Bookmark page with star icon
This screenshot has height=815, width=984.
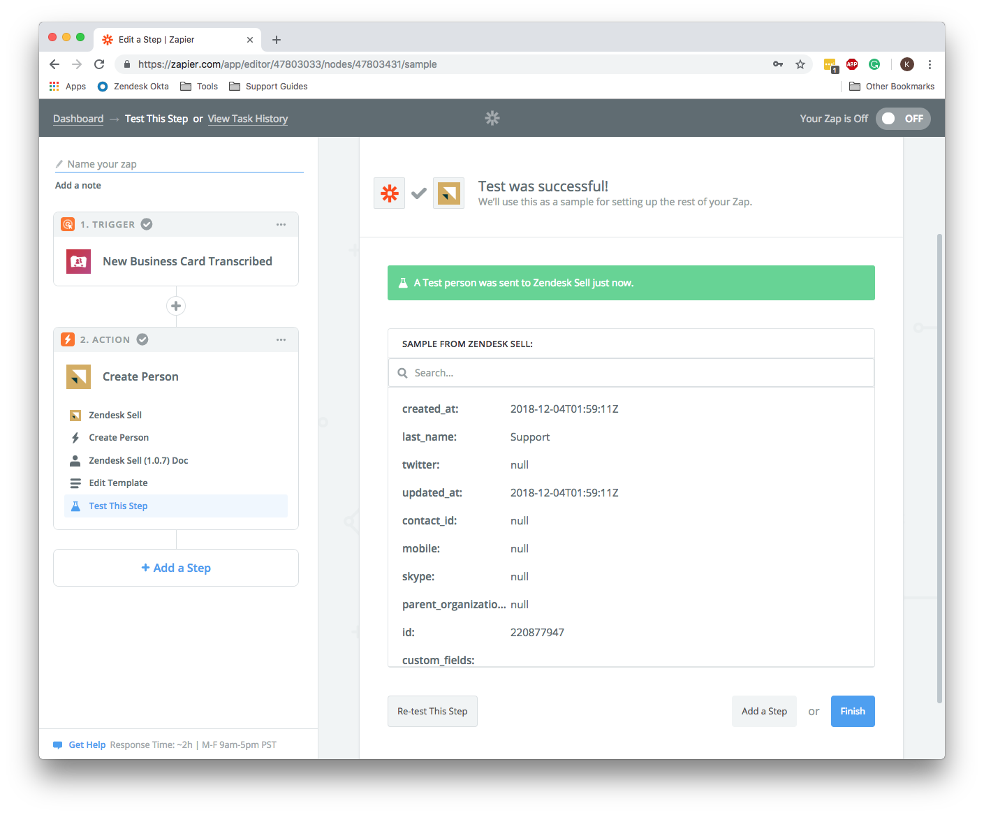[800, 64]
